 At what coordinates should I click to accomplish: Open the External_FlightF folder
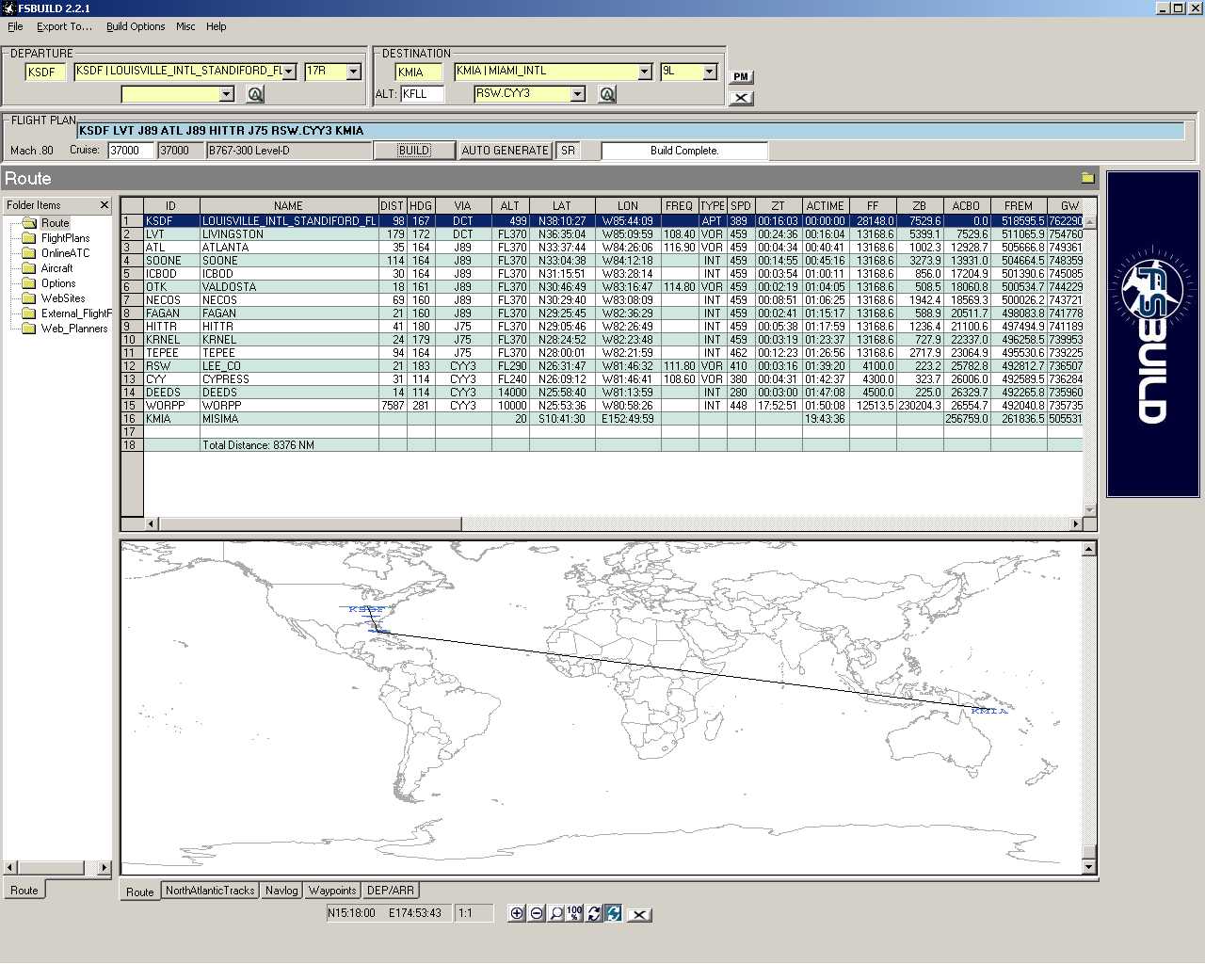[75, 313]
